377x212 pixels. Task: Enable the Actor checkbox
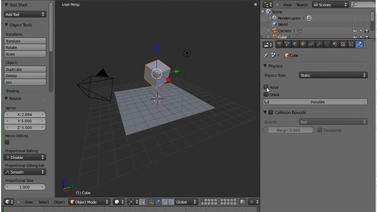pyautogui.click(x=266, y=87)
